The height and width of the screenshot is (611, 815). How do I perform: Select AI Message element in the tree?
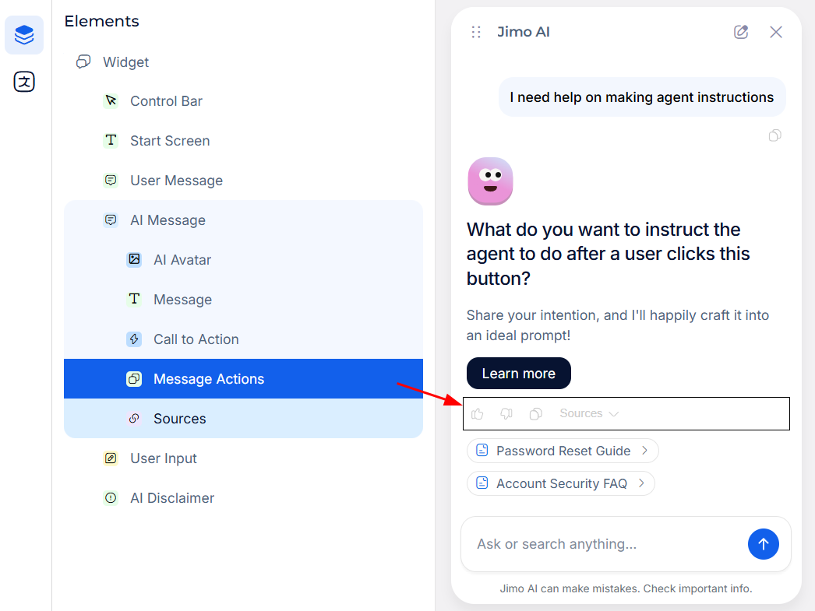(168, 220)
